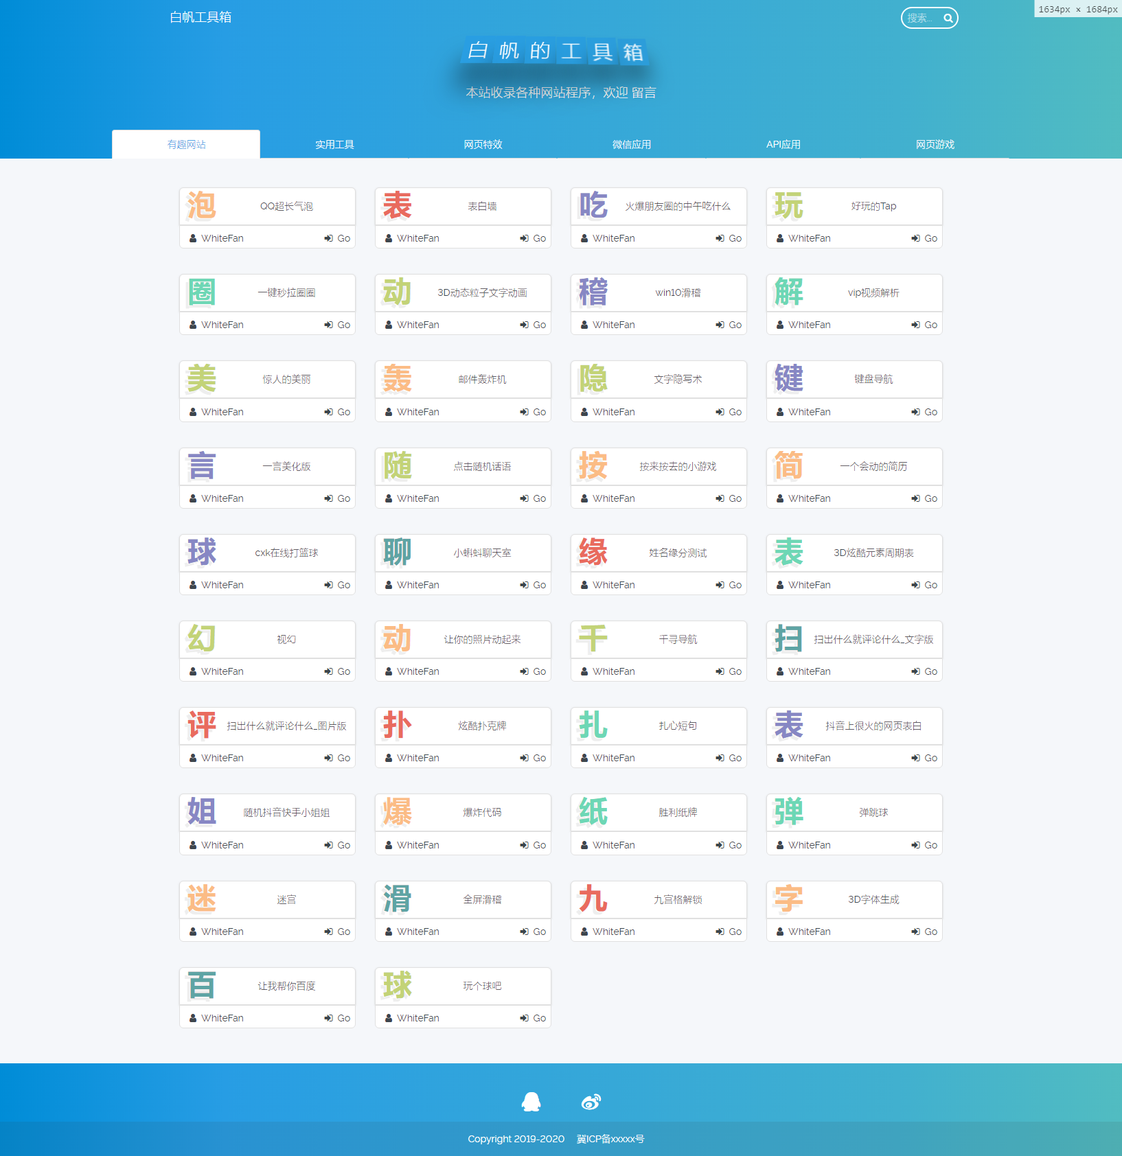Click Go on the 按来按去的小游戏 card

729,498
